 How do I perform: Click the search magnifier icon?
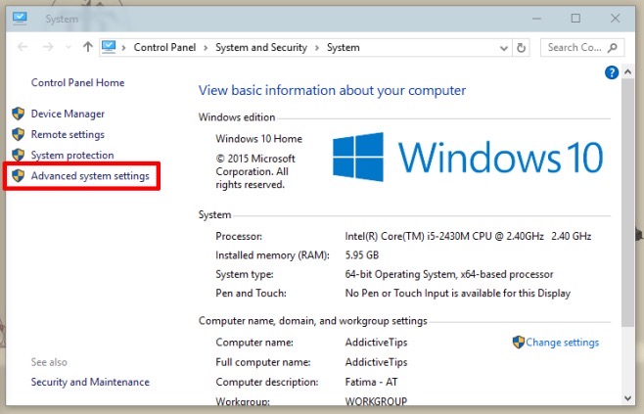(x=613, y=48)
